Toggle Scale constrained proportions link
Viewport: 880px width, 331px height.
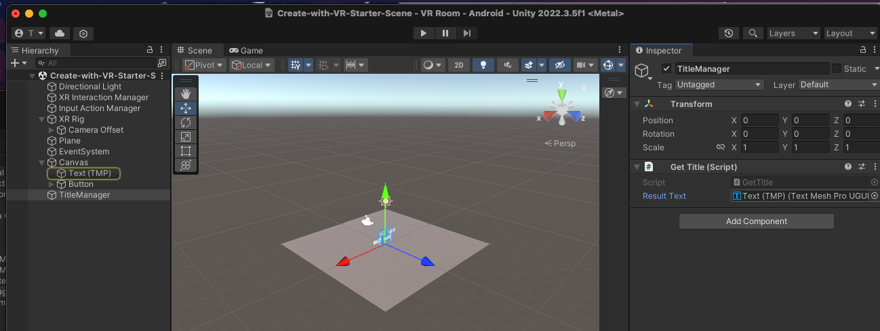(x=721, y=147)
